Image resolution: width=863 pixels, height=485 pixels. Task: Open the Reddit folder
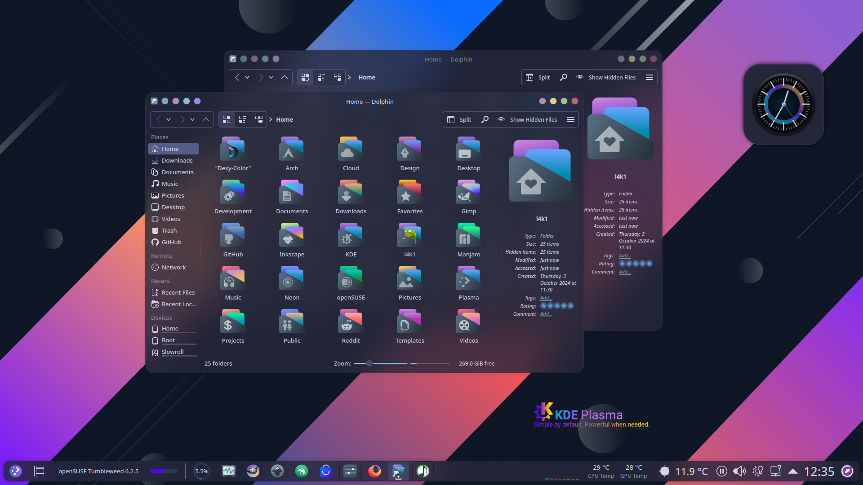(x=351, y=326)
